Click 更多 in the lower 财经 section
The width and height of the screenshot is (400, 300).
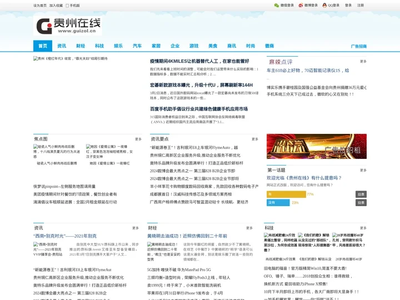pos(249,228)
